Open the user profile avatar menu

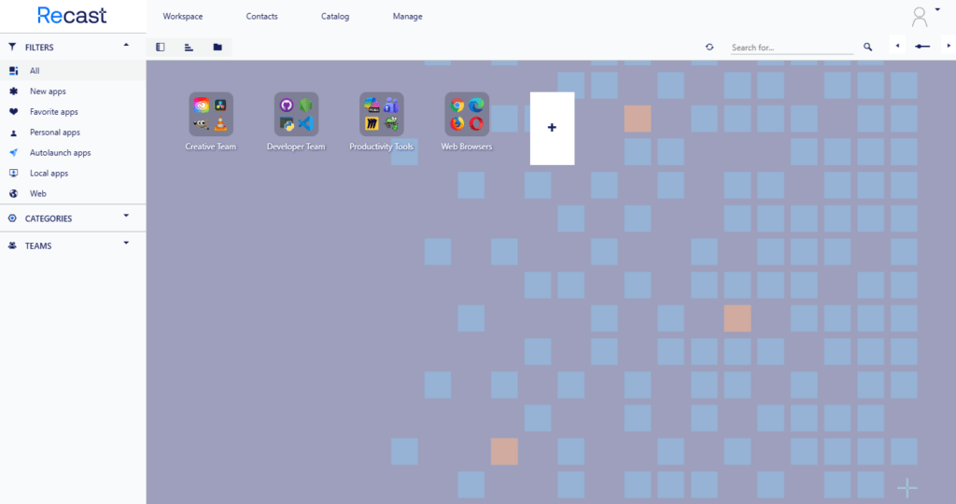click(x=920, y=17)
